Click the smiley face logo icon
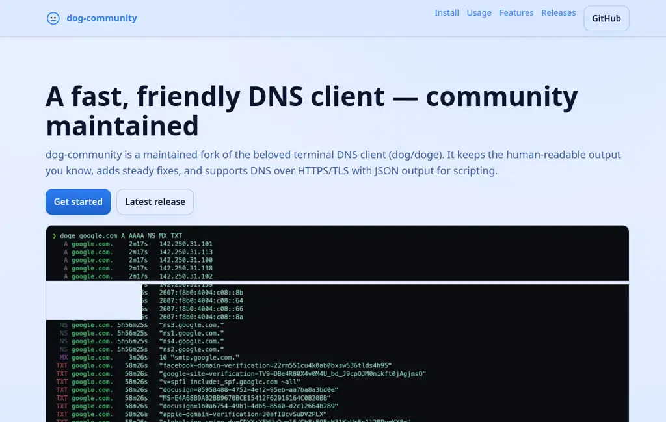This screenshot has height=422, width=666. pos(53,18)
